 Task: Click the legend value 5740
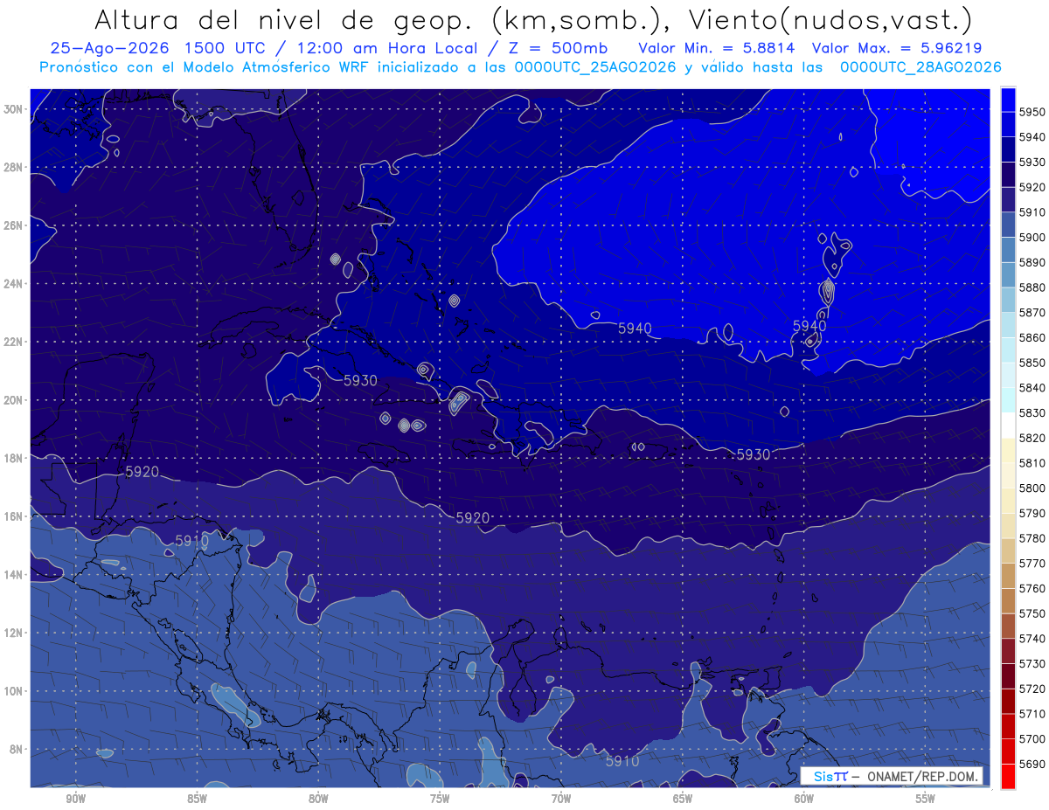[1032, 638]
